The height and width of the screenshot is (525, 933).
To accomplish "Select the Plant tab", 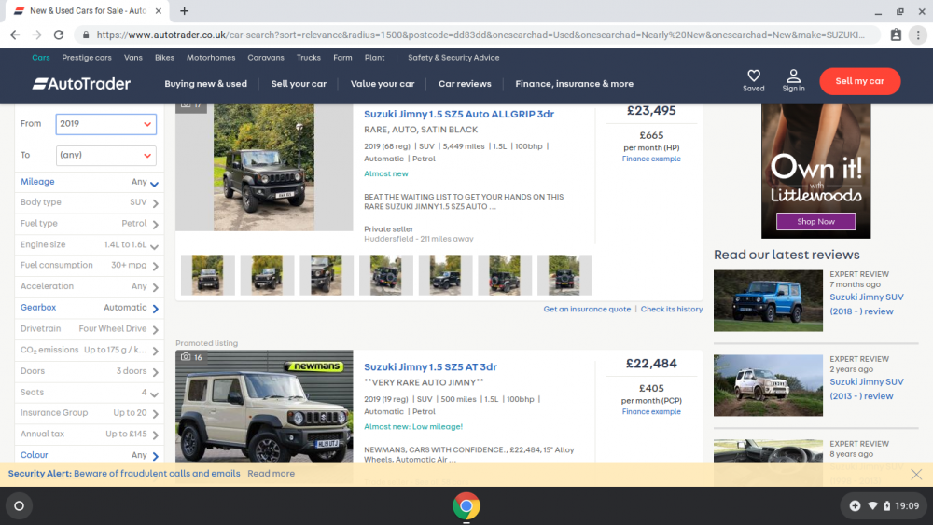I will 375,58.
